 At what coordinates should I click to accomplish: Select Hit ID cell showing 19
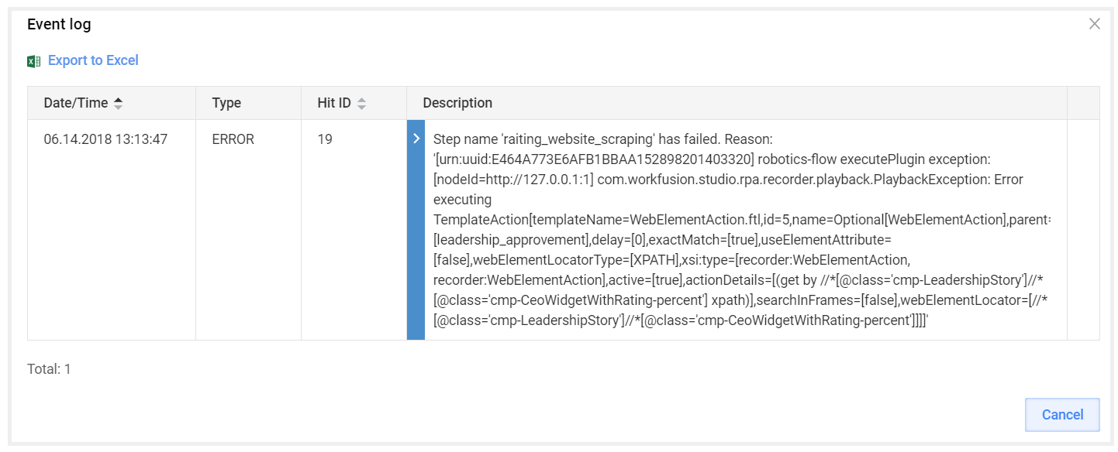click(325, 139)
